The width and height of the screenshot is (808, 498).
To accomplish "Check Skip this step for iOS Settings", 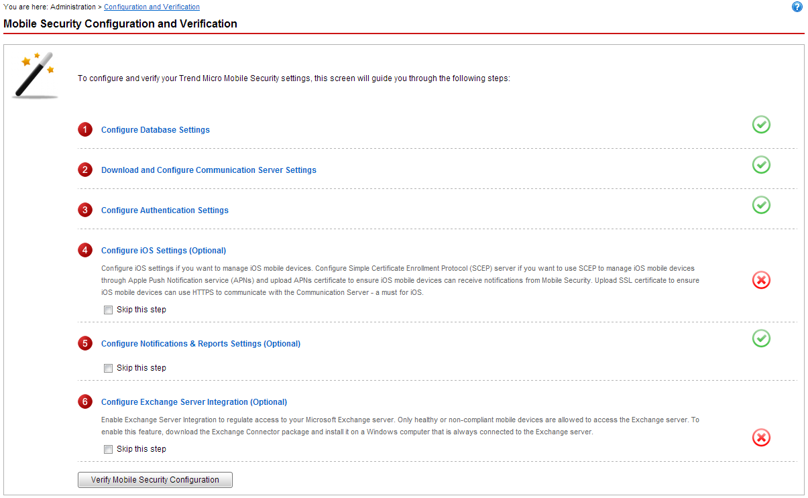I will [109, 310].
